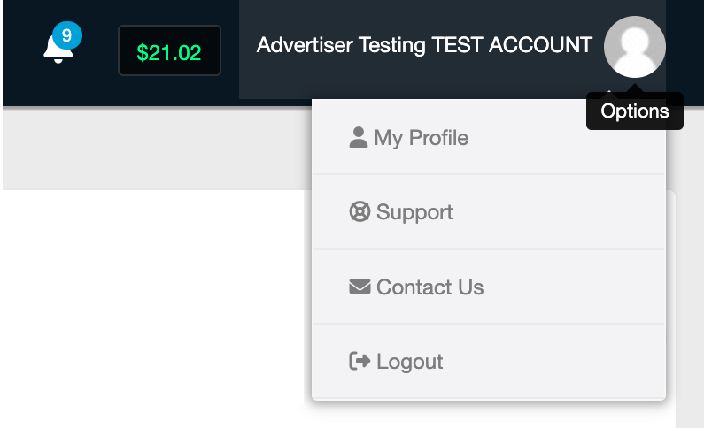Open the notifications bell icon

click(x=56, y=50)
